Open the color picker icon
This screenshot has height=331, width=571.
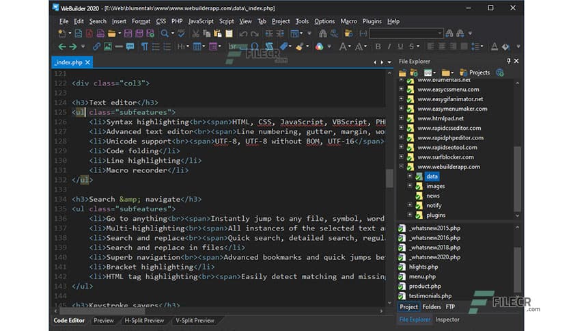coord(320,47)
